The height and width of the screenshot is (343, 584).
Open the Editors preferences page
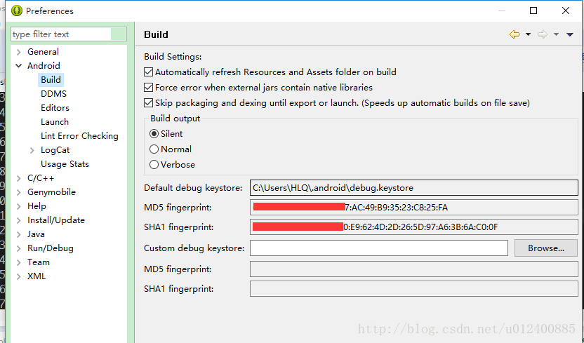(55, 108)
